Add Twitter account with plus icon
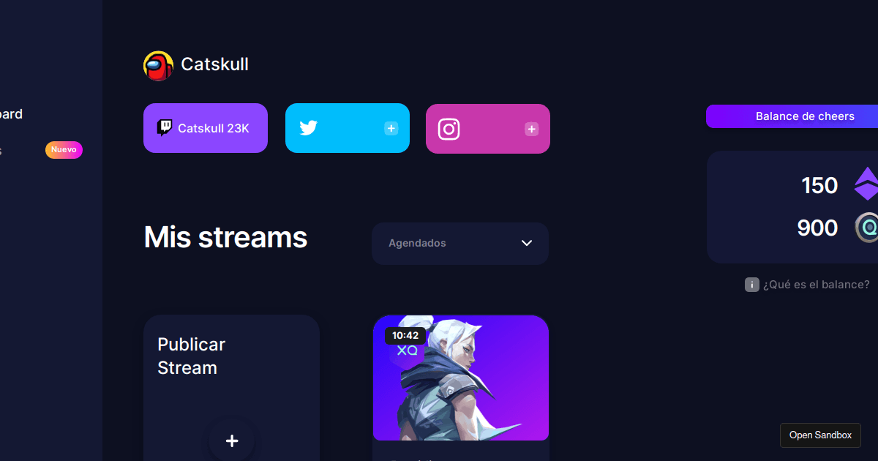 coord(391,129)
